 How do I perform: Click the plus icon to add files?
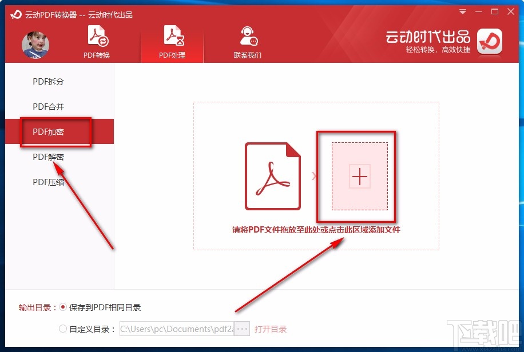[358, 177]
